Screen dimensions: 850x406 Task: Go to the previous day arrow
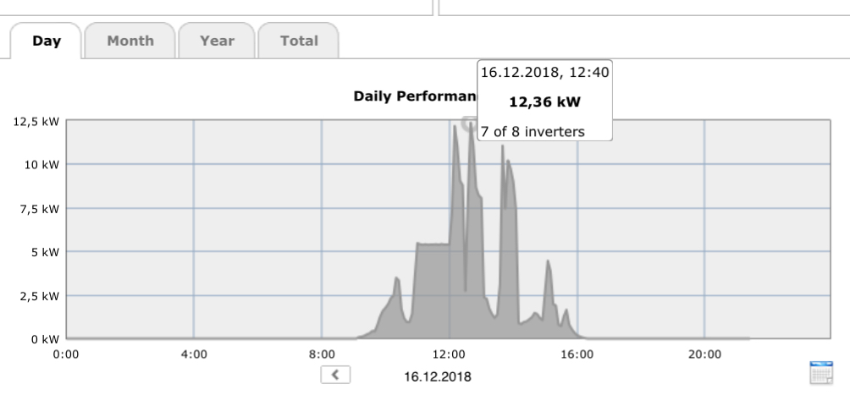pos(335,374)
